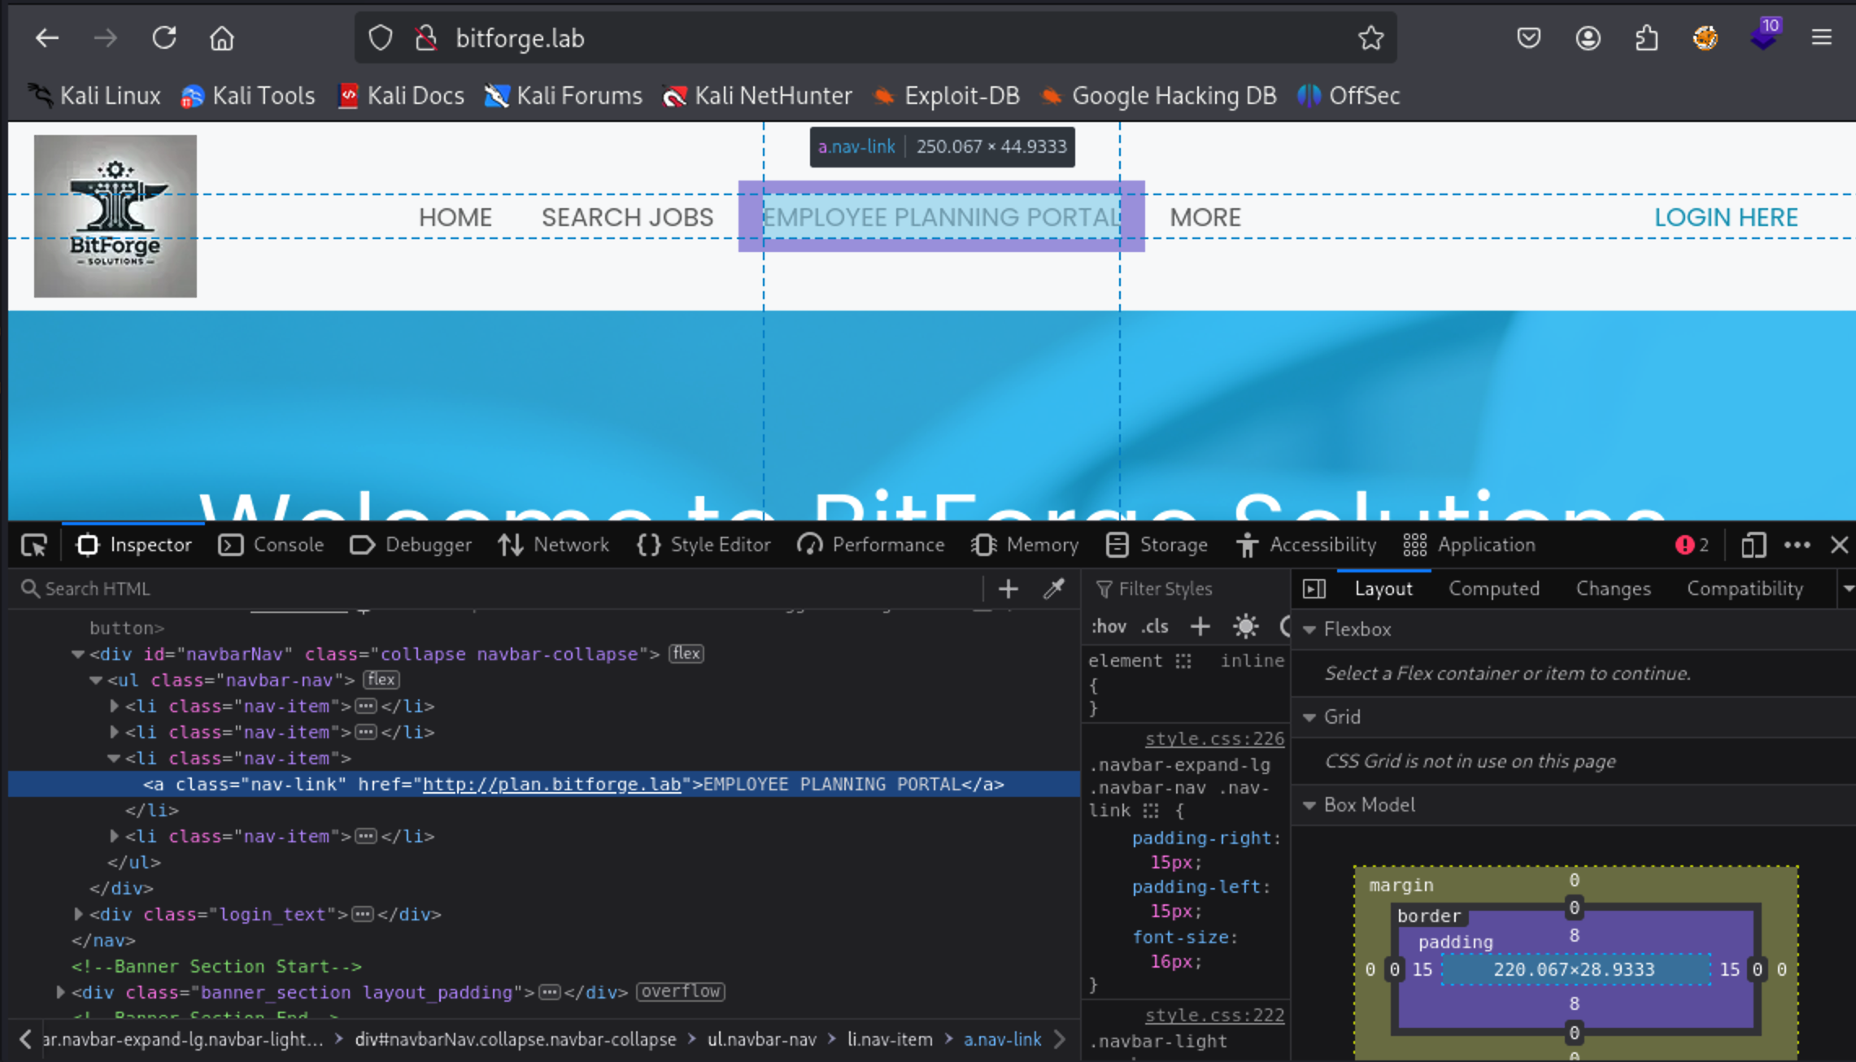Open the Save to Pocket icon
The image size is (1856, 1062).
coord(1528,38)
